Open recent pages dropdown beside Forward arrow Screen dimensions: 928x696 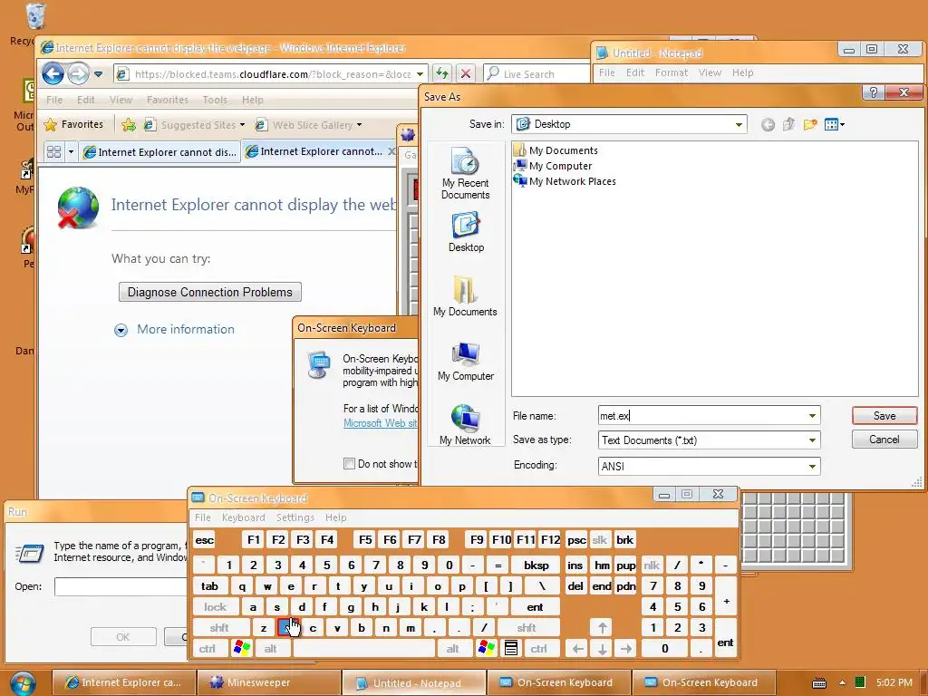coord(98,74)
